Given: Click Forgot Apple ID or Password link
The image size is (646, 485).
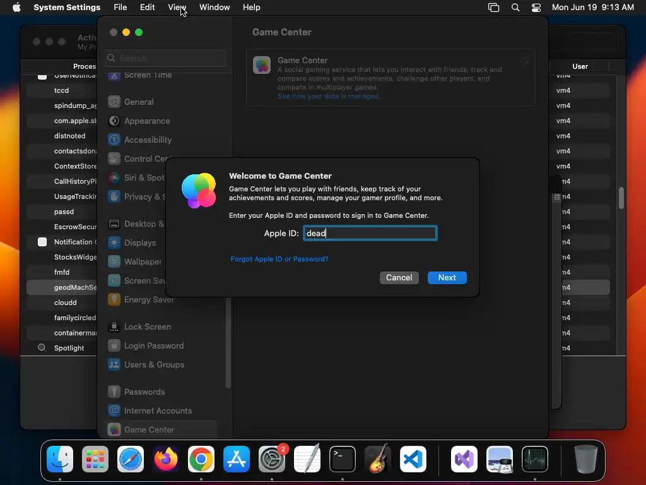Looking at the screenshot, I should coord(279,259).
